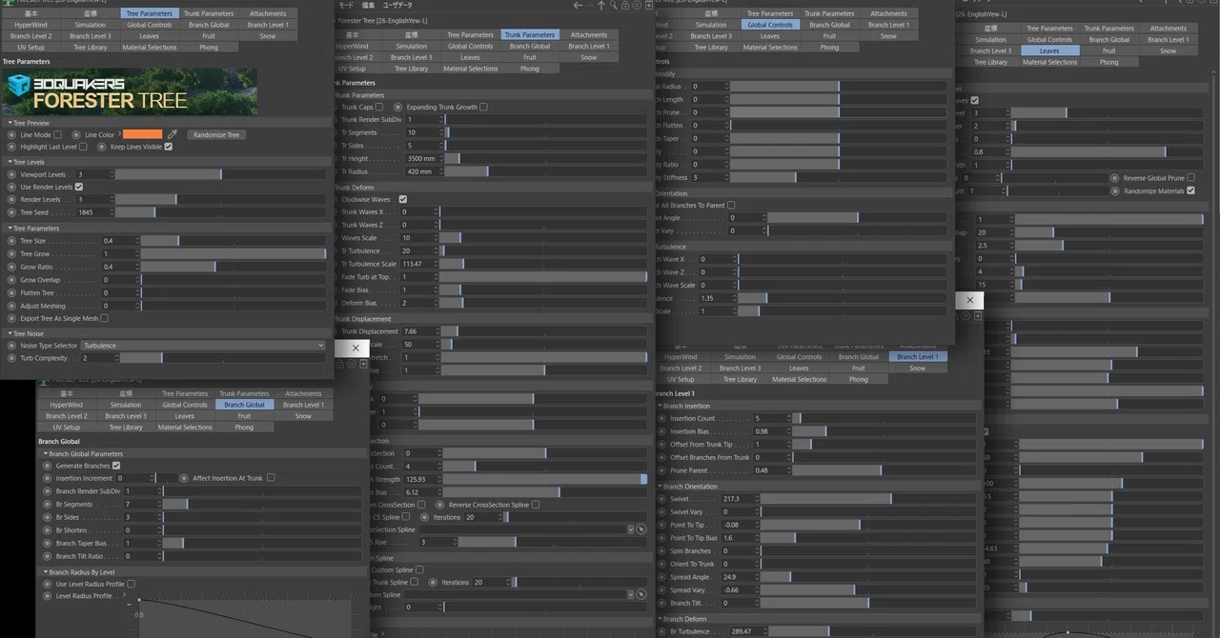This screenshot has width=1220, height=638.
Task: Uncheck Clockwise Waves
Action: [402, 199]
